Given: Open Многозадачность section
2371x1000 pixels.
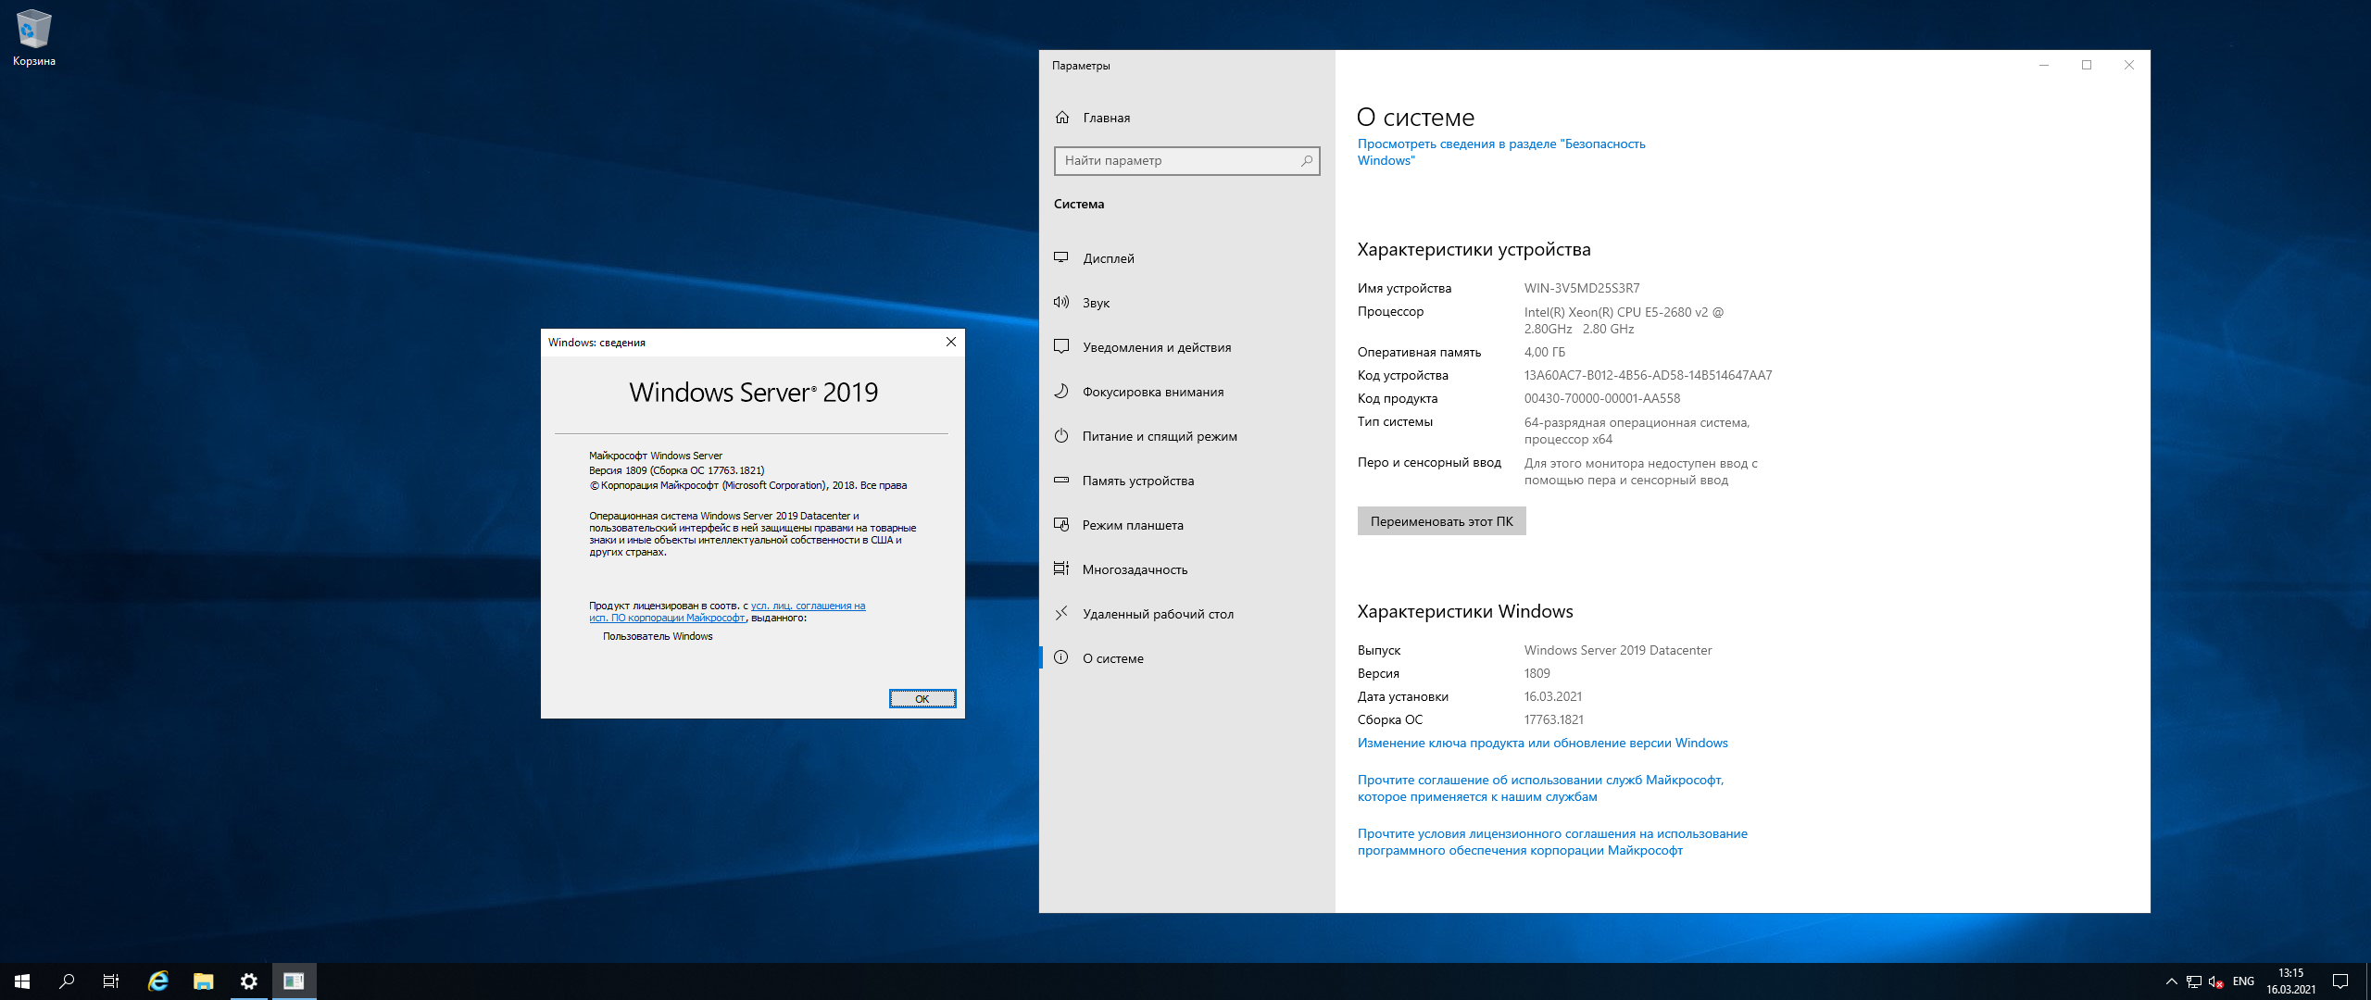Looking at the screenshot, I should pyautogui.click(x=1187, y=569).
